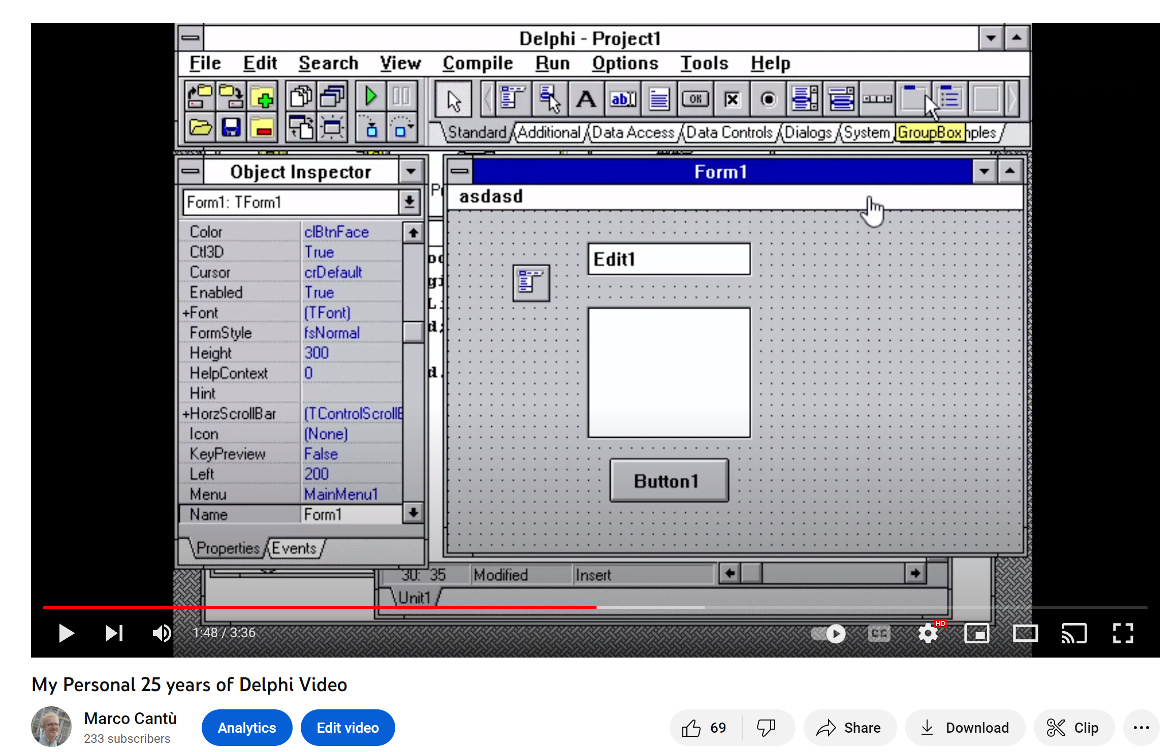Select the Edit (ab) component
Viewport: 1175px width, 752px height.
(x=622, y=99)
